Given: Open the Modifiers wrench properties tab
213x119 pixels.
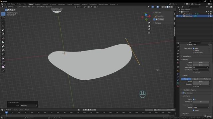Looking at the screenshot, I should coord(178,74).
